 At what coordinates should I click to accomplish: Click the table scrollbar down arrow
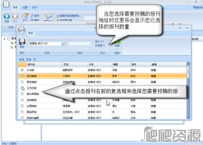click(188, 117)
